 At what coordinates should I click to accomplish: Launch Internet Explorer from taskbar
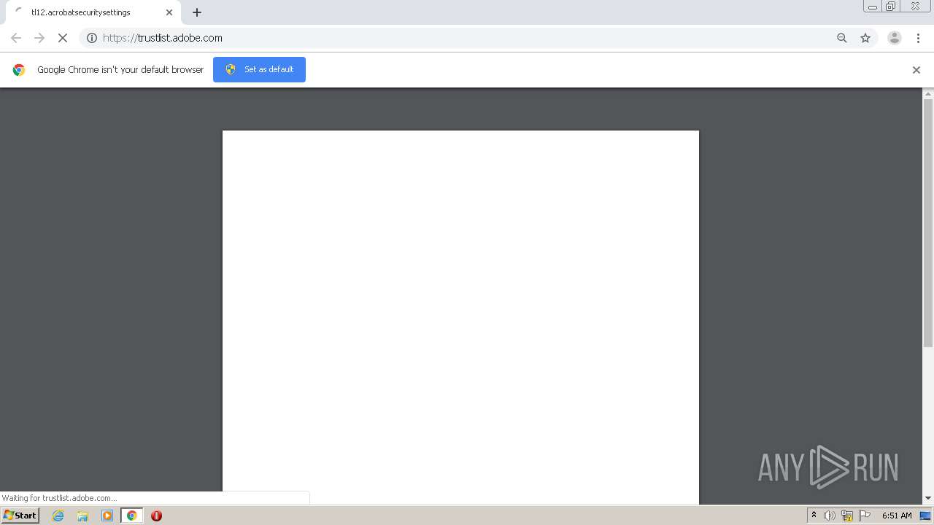58,516
